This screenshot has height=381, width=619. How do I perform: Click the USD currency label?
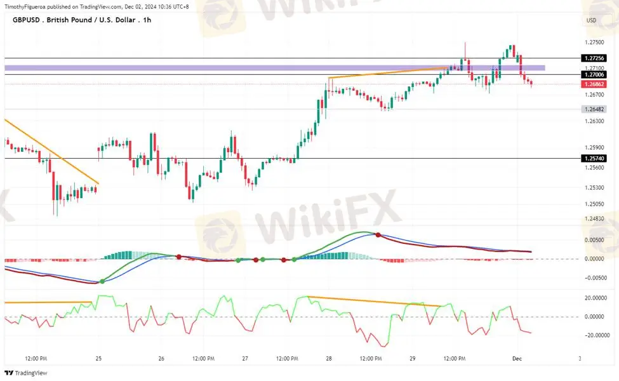[591, 20]
